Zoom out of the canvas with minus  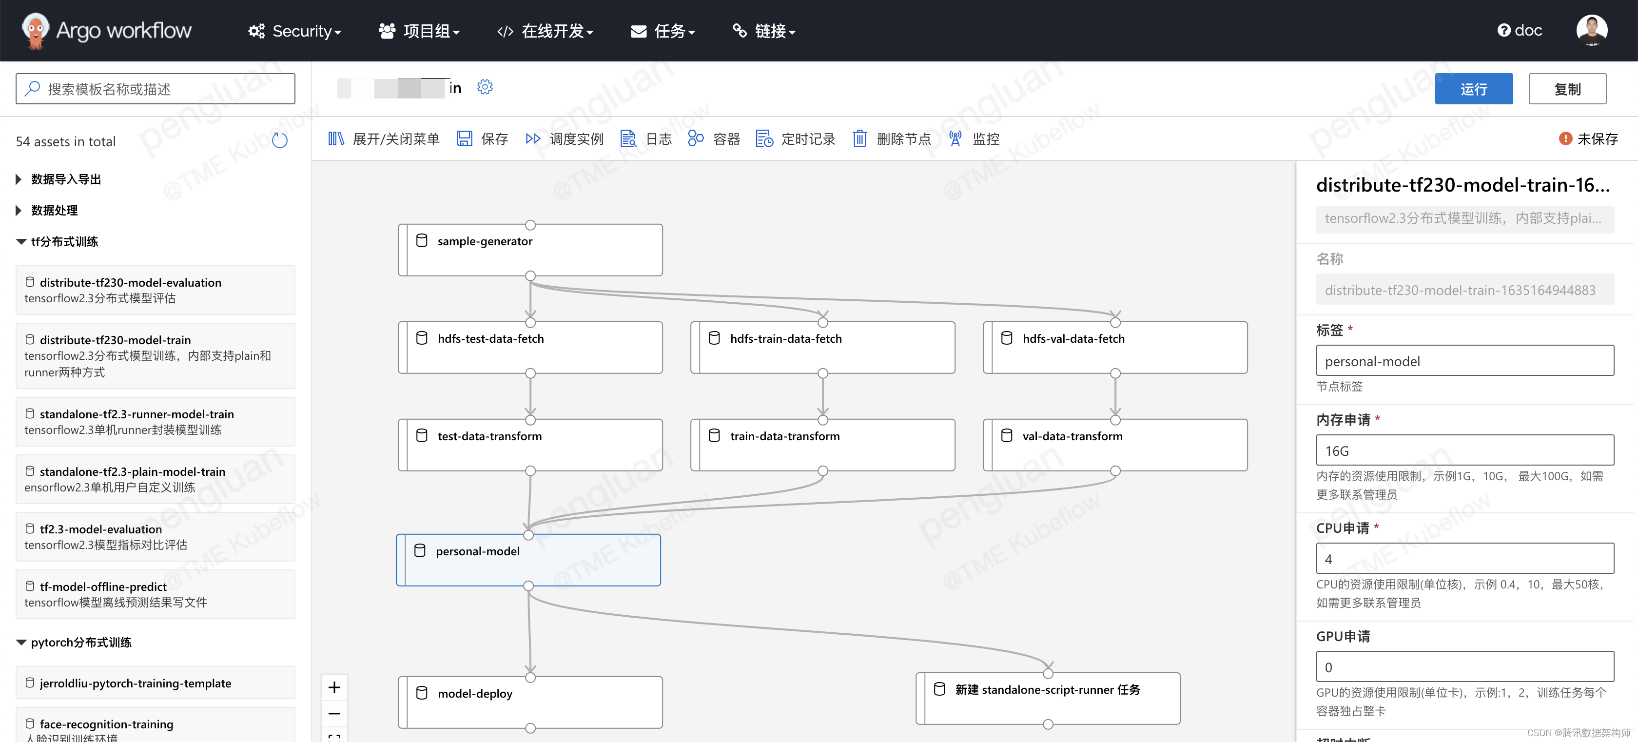tap(334, 713)
